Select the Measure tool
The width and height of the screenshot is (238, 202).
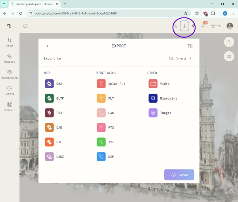tap(10, 58)
